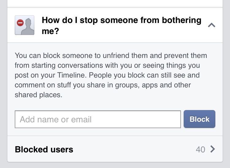Click the blocked users count of 40
This screenshot has width=230, height=168.
point(200,149)
